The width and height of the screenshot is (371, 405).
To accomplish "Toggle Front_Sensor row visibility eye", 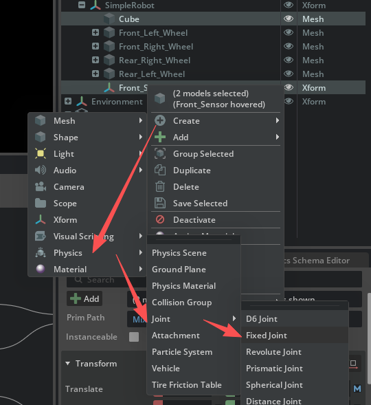I will point(289,87).
